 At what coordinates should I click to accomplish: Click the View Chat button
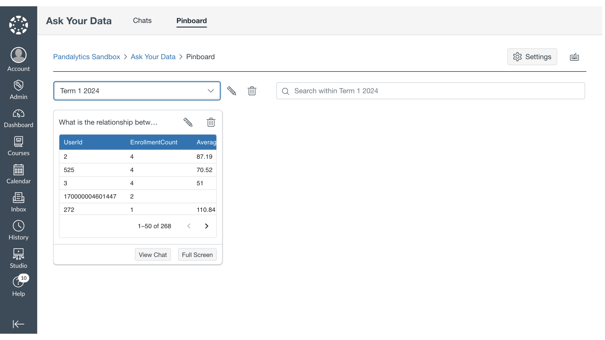[x=153, y=254]
